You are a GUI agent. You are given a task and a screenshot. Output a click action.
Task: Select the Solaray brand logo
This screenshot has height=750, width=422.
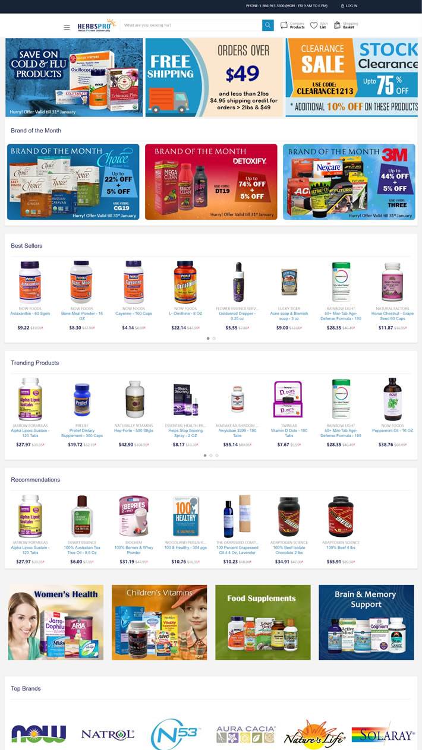(x=383, y=735)
